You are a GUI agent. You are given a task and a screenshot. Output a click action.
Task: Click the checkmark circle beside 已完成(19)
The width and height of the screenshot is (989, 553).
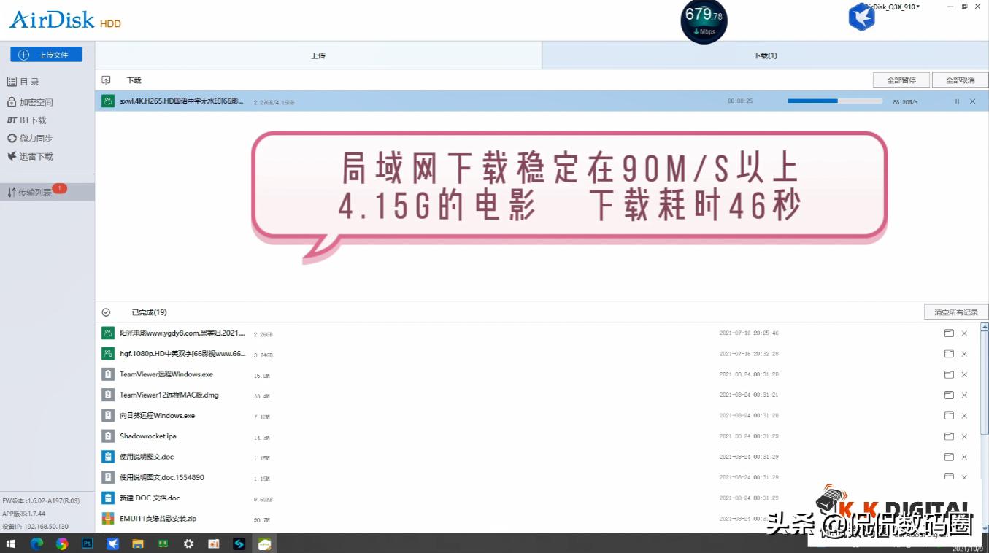pyautogui.click(x=106, y=312)
